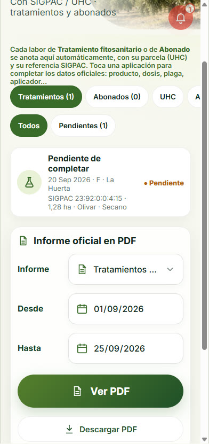
Task: Click calendar icon in Desde field
Action: (x=82, y=309)
